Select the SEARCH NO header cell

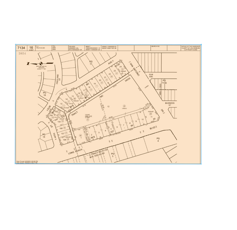point(156,46)
